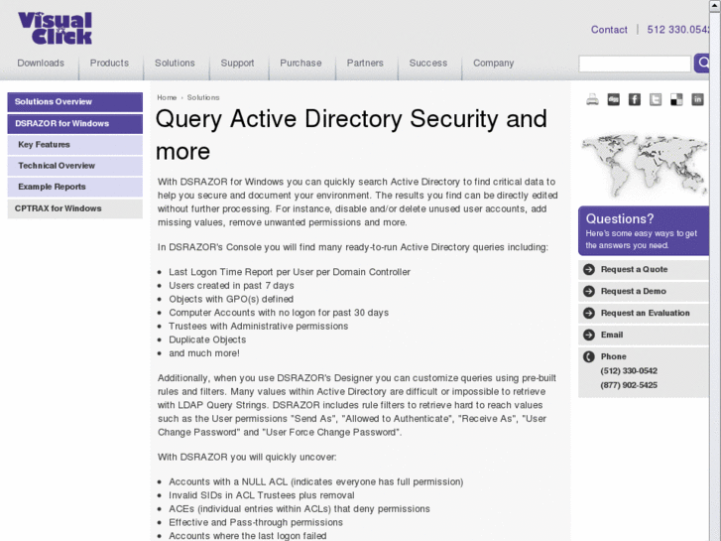Click the 'and much more!' bullet

(x=204, y=353)
